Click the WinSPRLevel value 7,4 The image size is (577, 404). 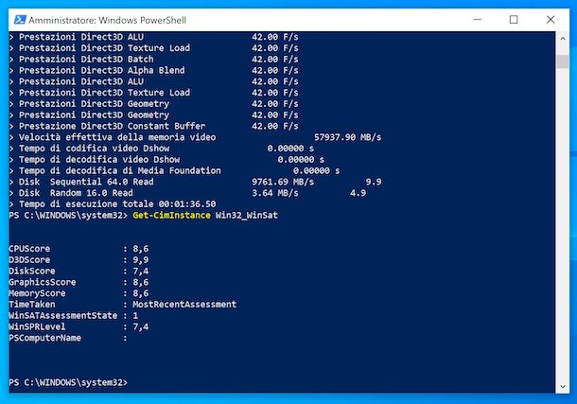click(x=141, y=326)
